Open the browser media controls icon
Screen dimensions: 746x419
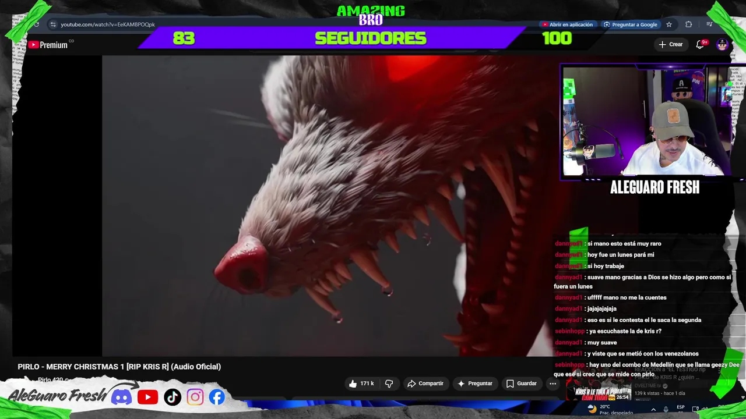709,24
